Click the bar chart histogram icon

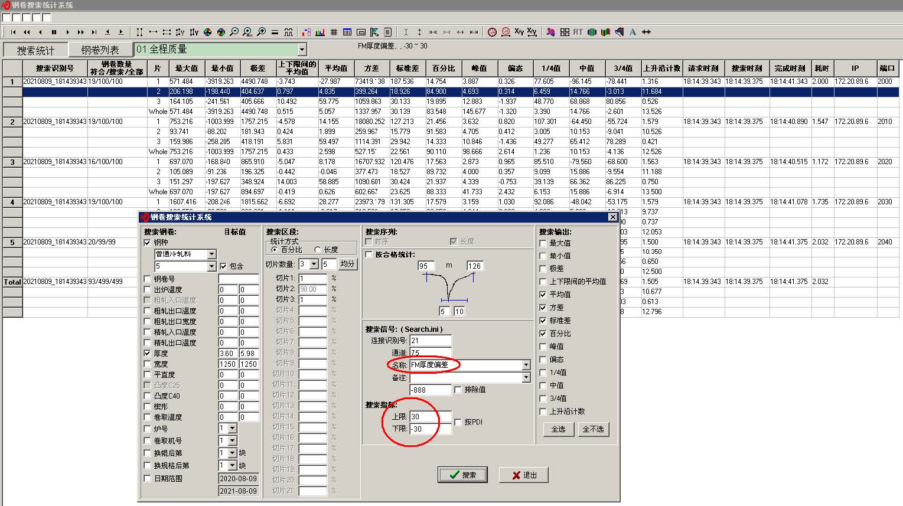tap(320, 32)
